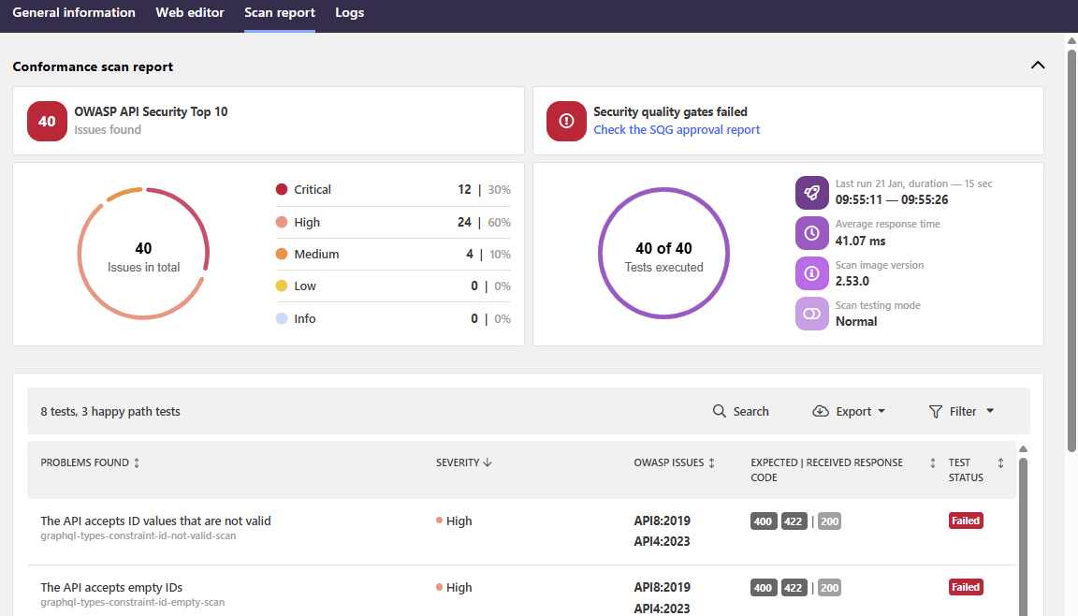This screenshot has width=1078, height=616.
Task: Click the scan image version info icon
Action: click(x=811, y=273)
